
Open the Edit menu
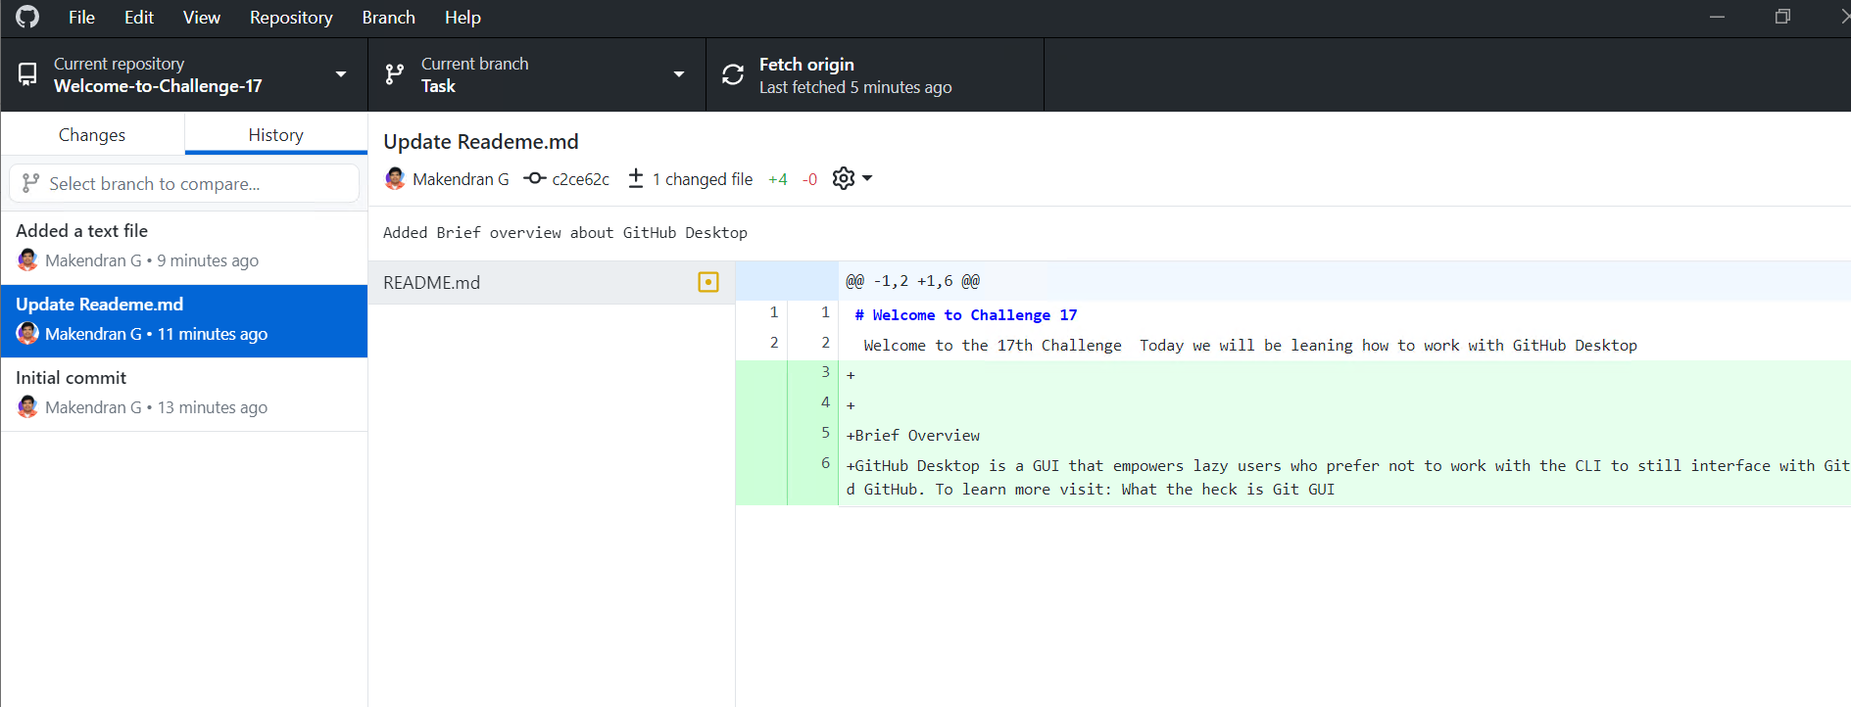[139, 18]
